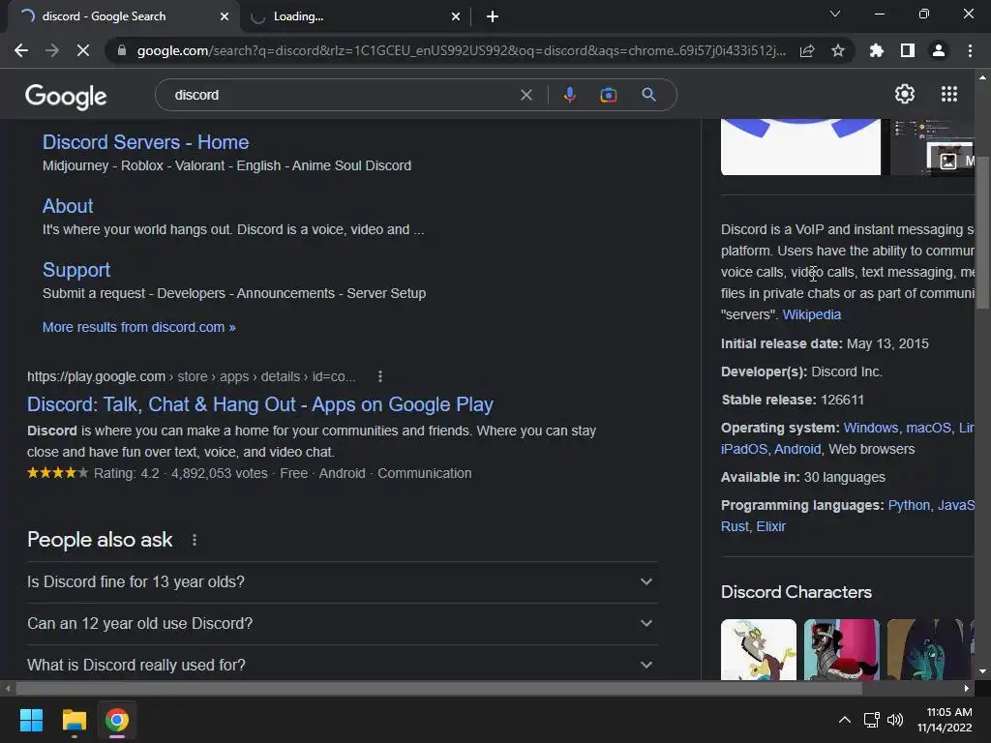Close the Loading tab

click(456, 16)
